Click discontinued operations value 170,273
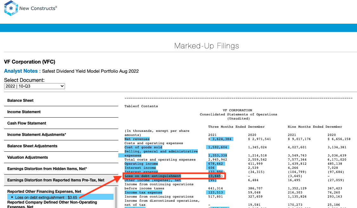357x208 pixels. [295, 205]
